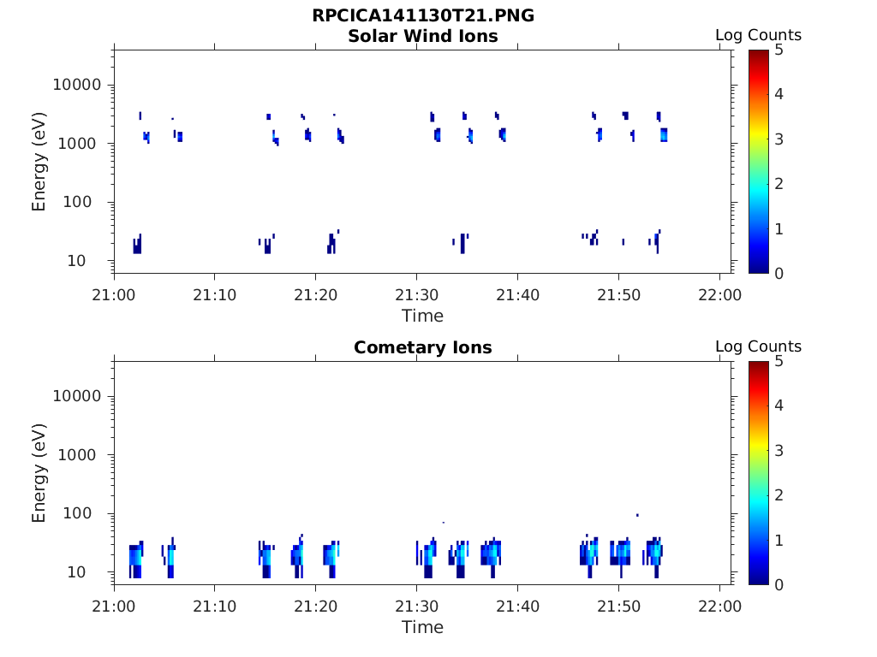Click Log Counts label above Cometary colorbar

[759, 346]
